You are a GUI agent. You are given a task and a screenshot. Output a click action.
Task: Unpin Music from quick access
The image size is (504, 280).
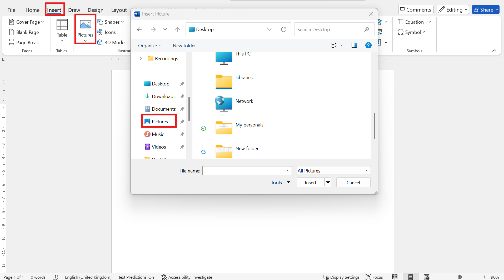pos(182,134)
